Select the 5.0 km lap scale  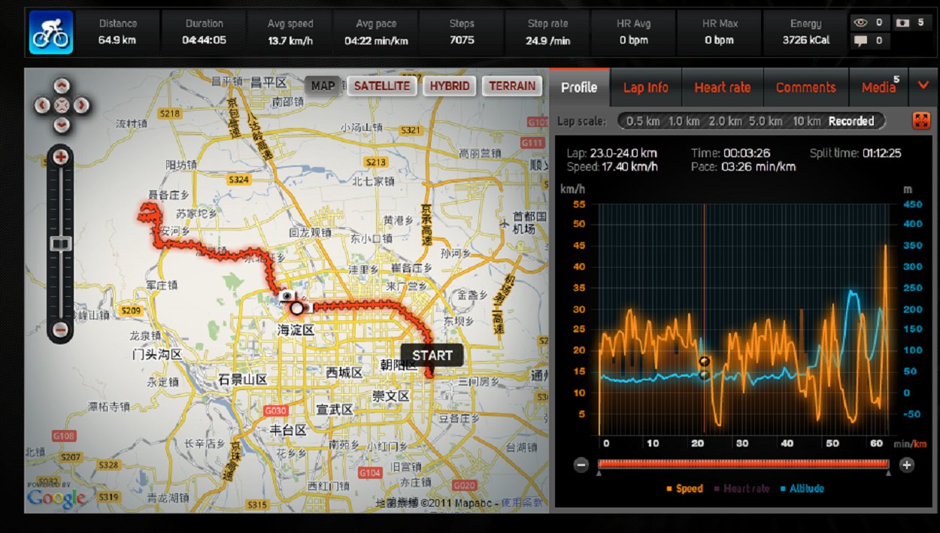tap(766, 121)
